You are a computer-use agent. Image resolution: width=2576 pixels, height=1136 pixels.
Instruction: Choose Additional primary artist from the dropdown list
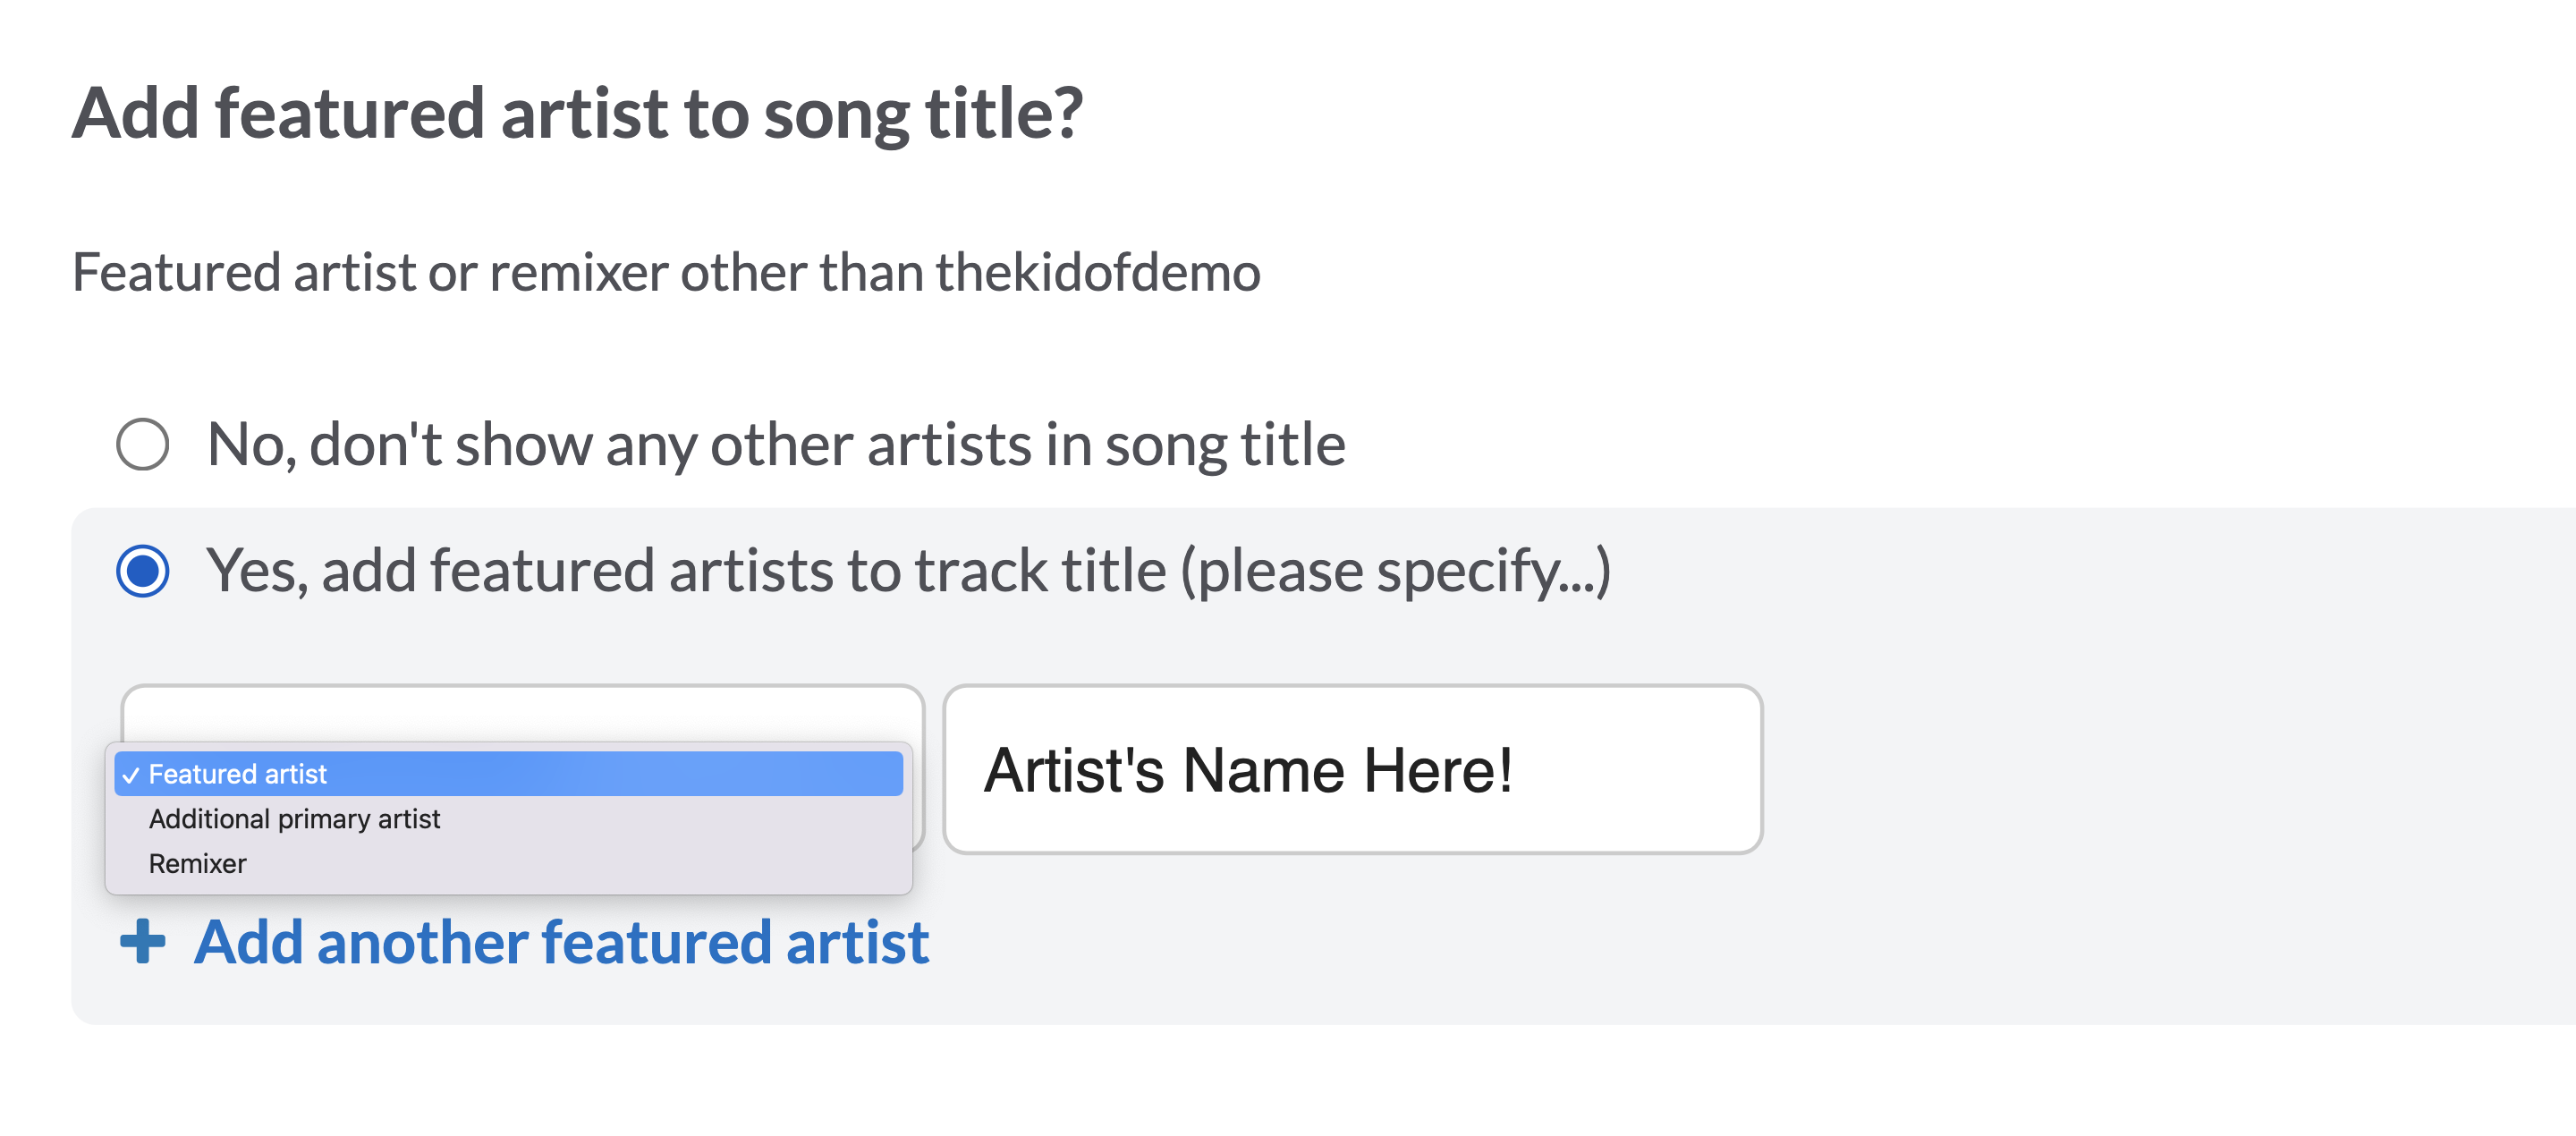click(x=294, y=820)
